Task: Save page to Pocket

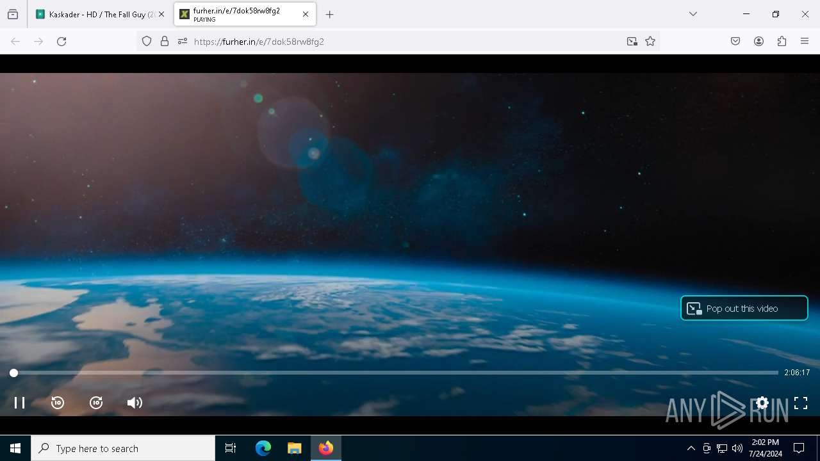Action: 735,42
